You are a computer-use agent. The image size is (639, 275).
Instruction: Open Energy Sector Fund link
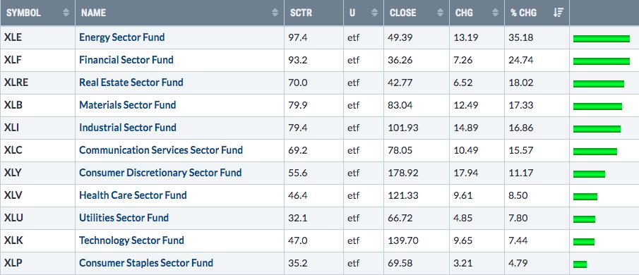(x=122, y=37)
